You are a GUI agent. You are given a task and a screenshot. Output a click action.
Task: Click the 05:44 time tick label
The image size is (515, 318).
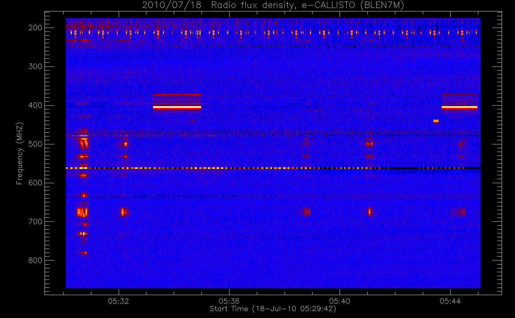[450, 301]
